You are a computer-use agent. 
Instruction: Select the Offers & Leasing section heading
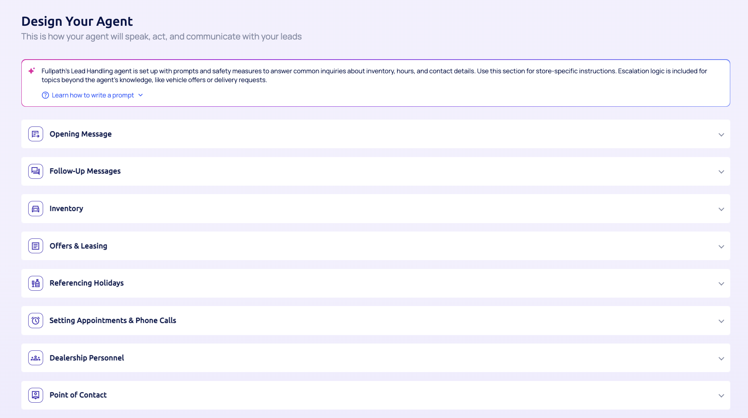coord(78,246)
